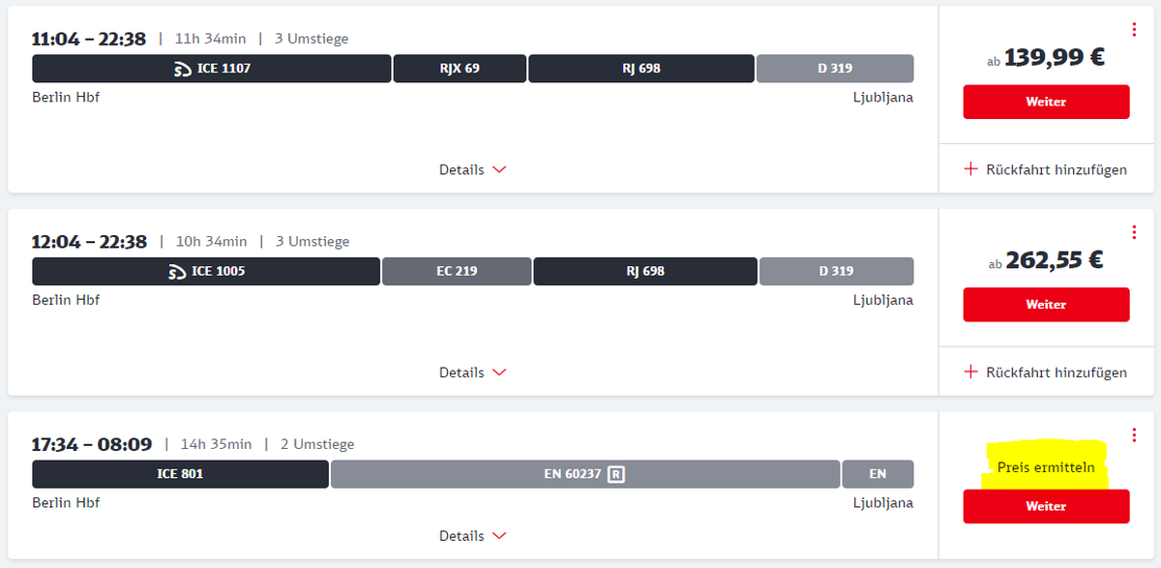This screenshot has height=568, width=1161.
Task: Click the reservation R icon on EN 60237
Action: [615, 474]
